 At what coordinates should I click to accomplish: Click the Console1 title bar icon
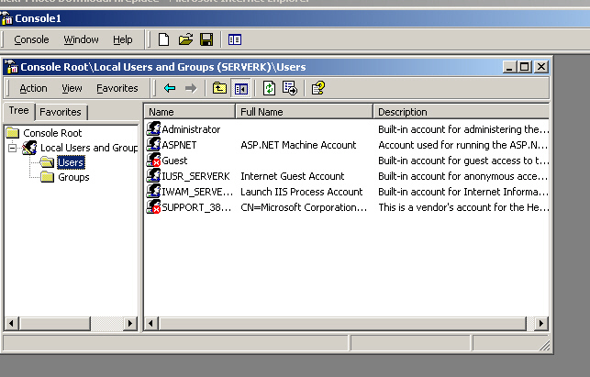click(6, 18)
